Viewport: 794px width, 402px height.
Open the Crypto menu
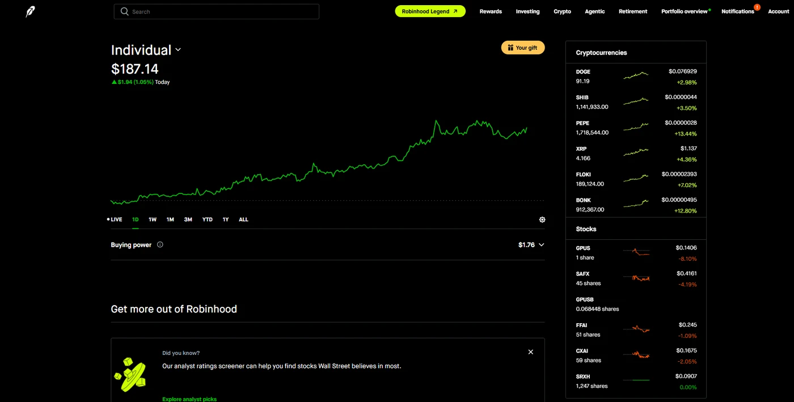[562, 11]
